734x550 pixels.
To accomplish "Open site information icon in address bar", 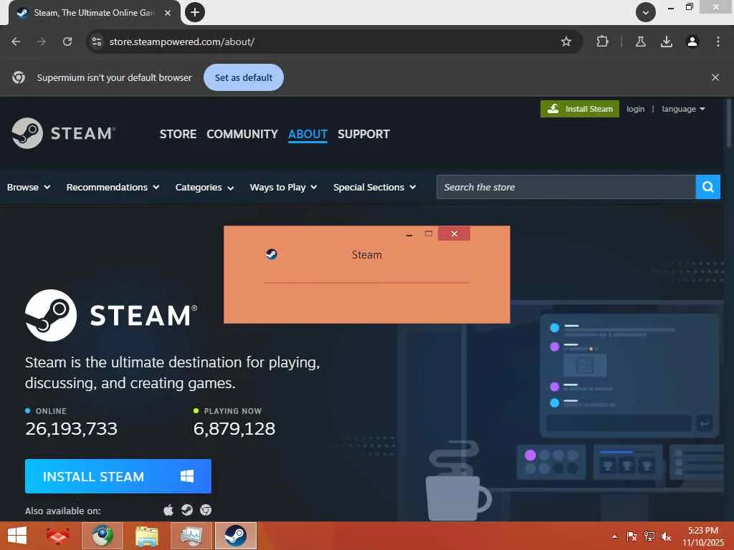I will click(x=97, y=42).
